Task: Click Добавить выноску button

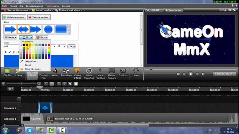Action: (x=14, y=17)
